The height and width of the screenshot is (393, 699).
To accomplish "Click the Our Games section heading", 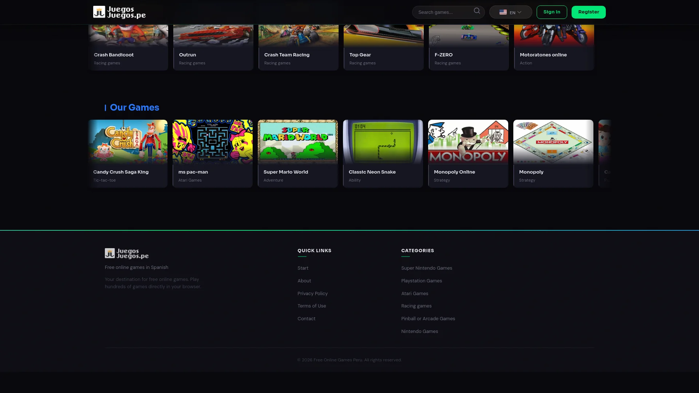I will (134, 107).
